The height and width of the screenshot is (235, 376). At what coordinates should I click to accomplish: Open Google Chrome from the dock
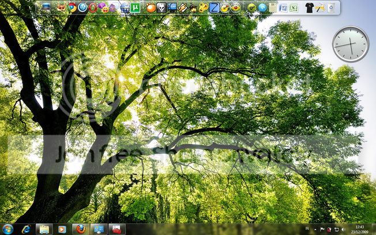[72, 7]
